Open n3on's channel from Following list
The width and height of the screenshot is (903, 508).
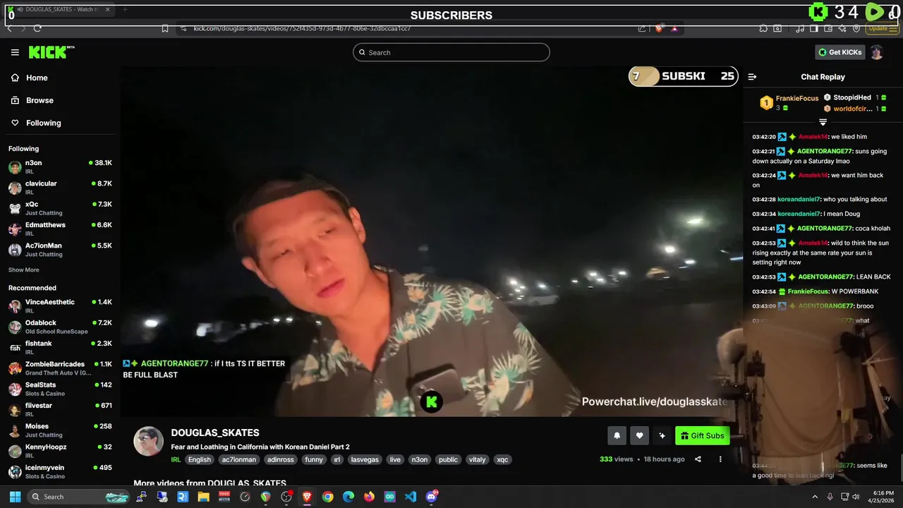[60, 167]
